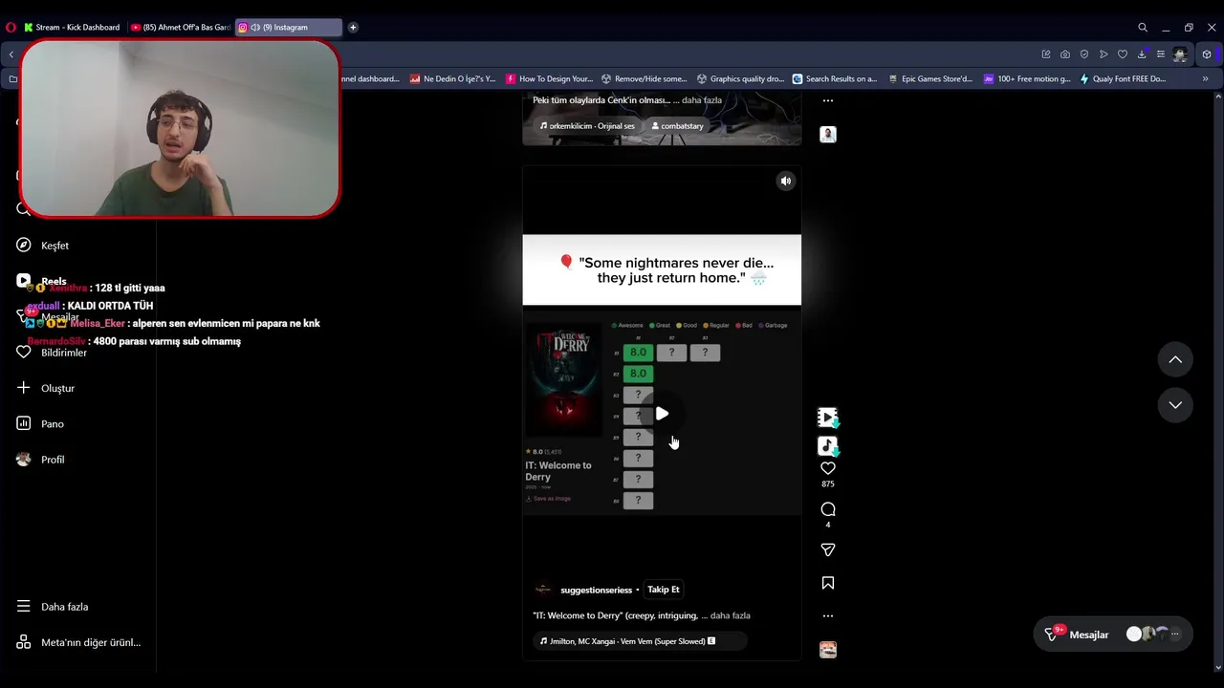Open the Remove/Hide some bookmark
Screen dimensions: 1224x688
coord(644,79)
